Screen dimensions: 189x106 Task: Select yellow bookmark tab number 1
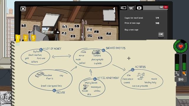[x=18, y=38]
